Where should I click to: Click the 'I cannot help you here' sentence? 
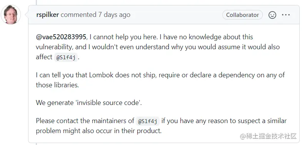[123, 37]
